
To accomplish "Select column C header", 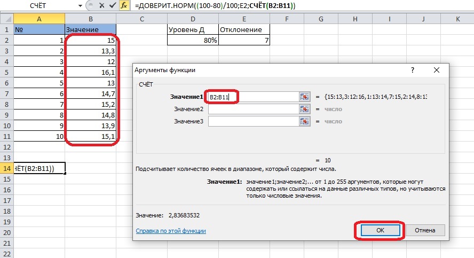I will [x=141, y=19].
